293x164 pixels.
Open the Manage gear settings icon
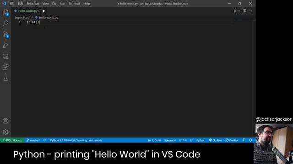(x=5, y=132)
